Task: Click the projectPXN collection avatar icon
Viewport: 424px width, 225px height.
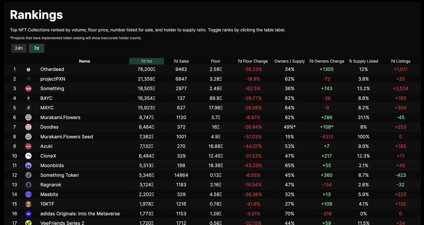Action: 28,79
